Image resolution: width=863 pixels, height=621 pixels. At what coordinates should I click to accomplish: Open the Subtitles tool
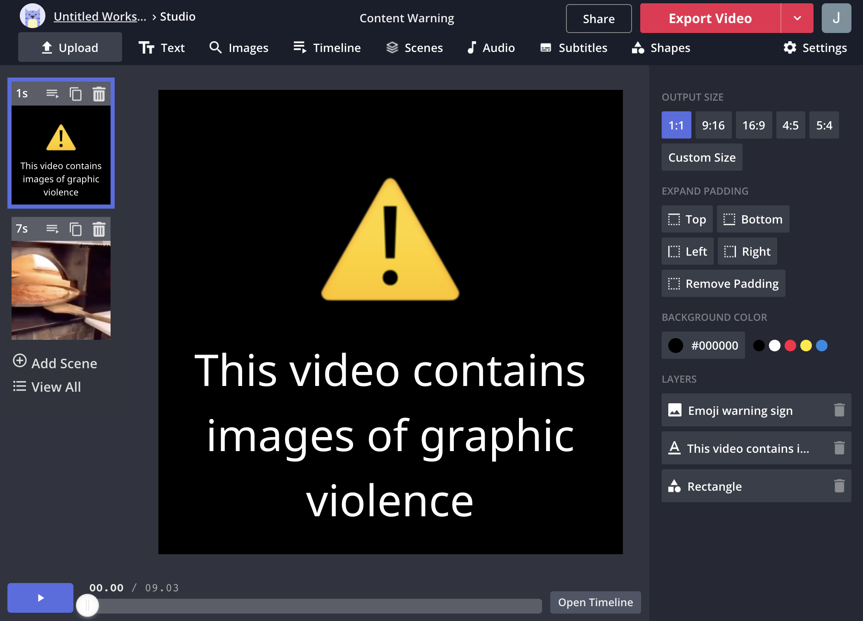point(574,48)
